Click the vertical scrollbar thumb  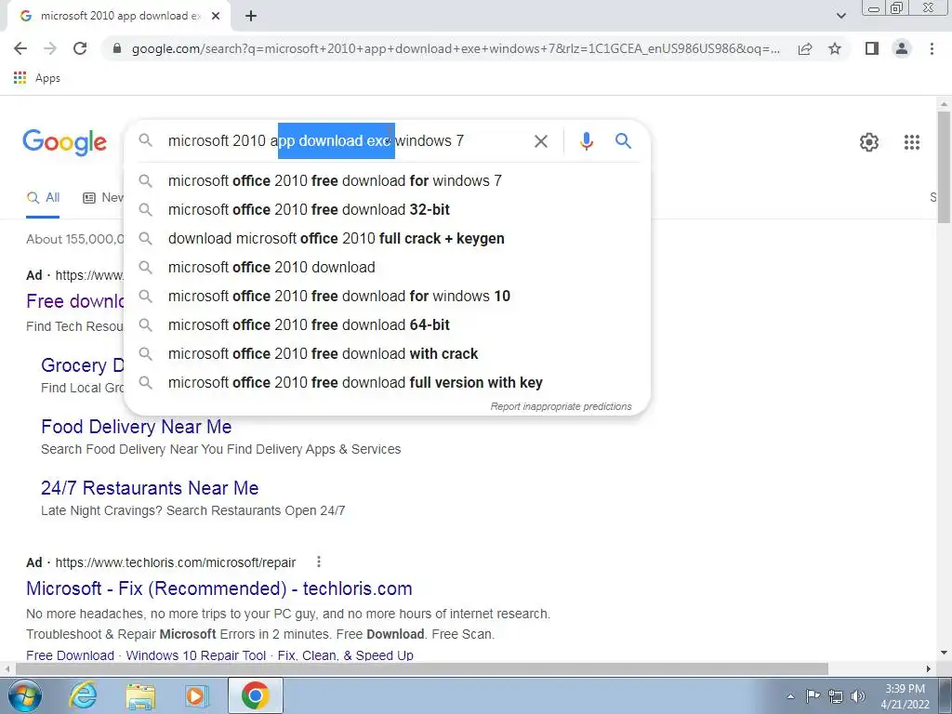[x=945, y=166]
